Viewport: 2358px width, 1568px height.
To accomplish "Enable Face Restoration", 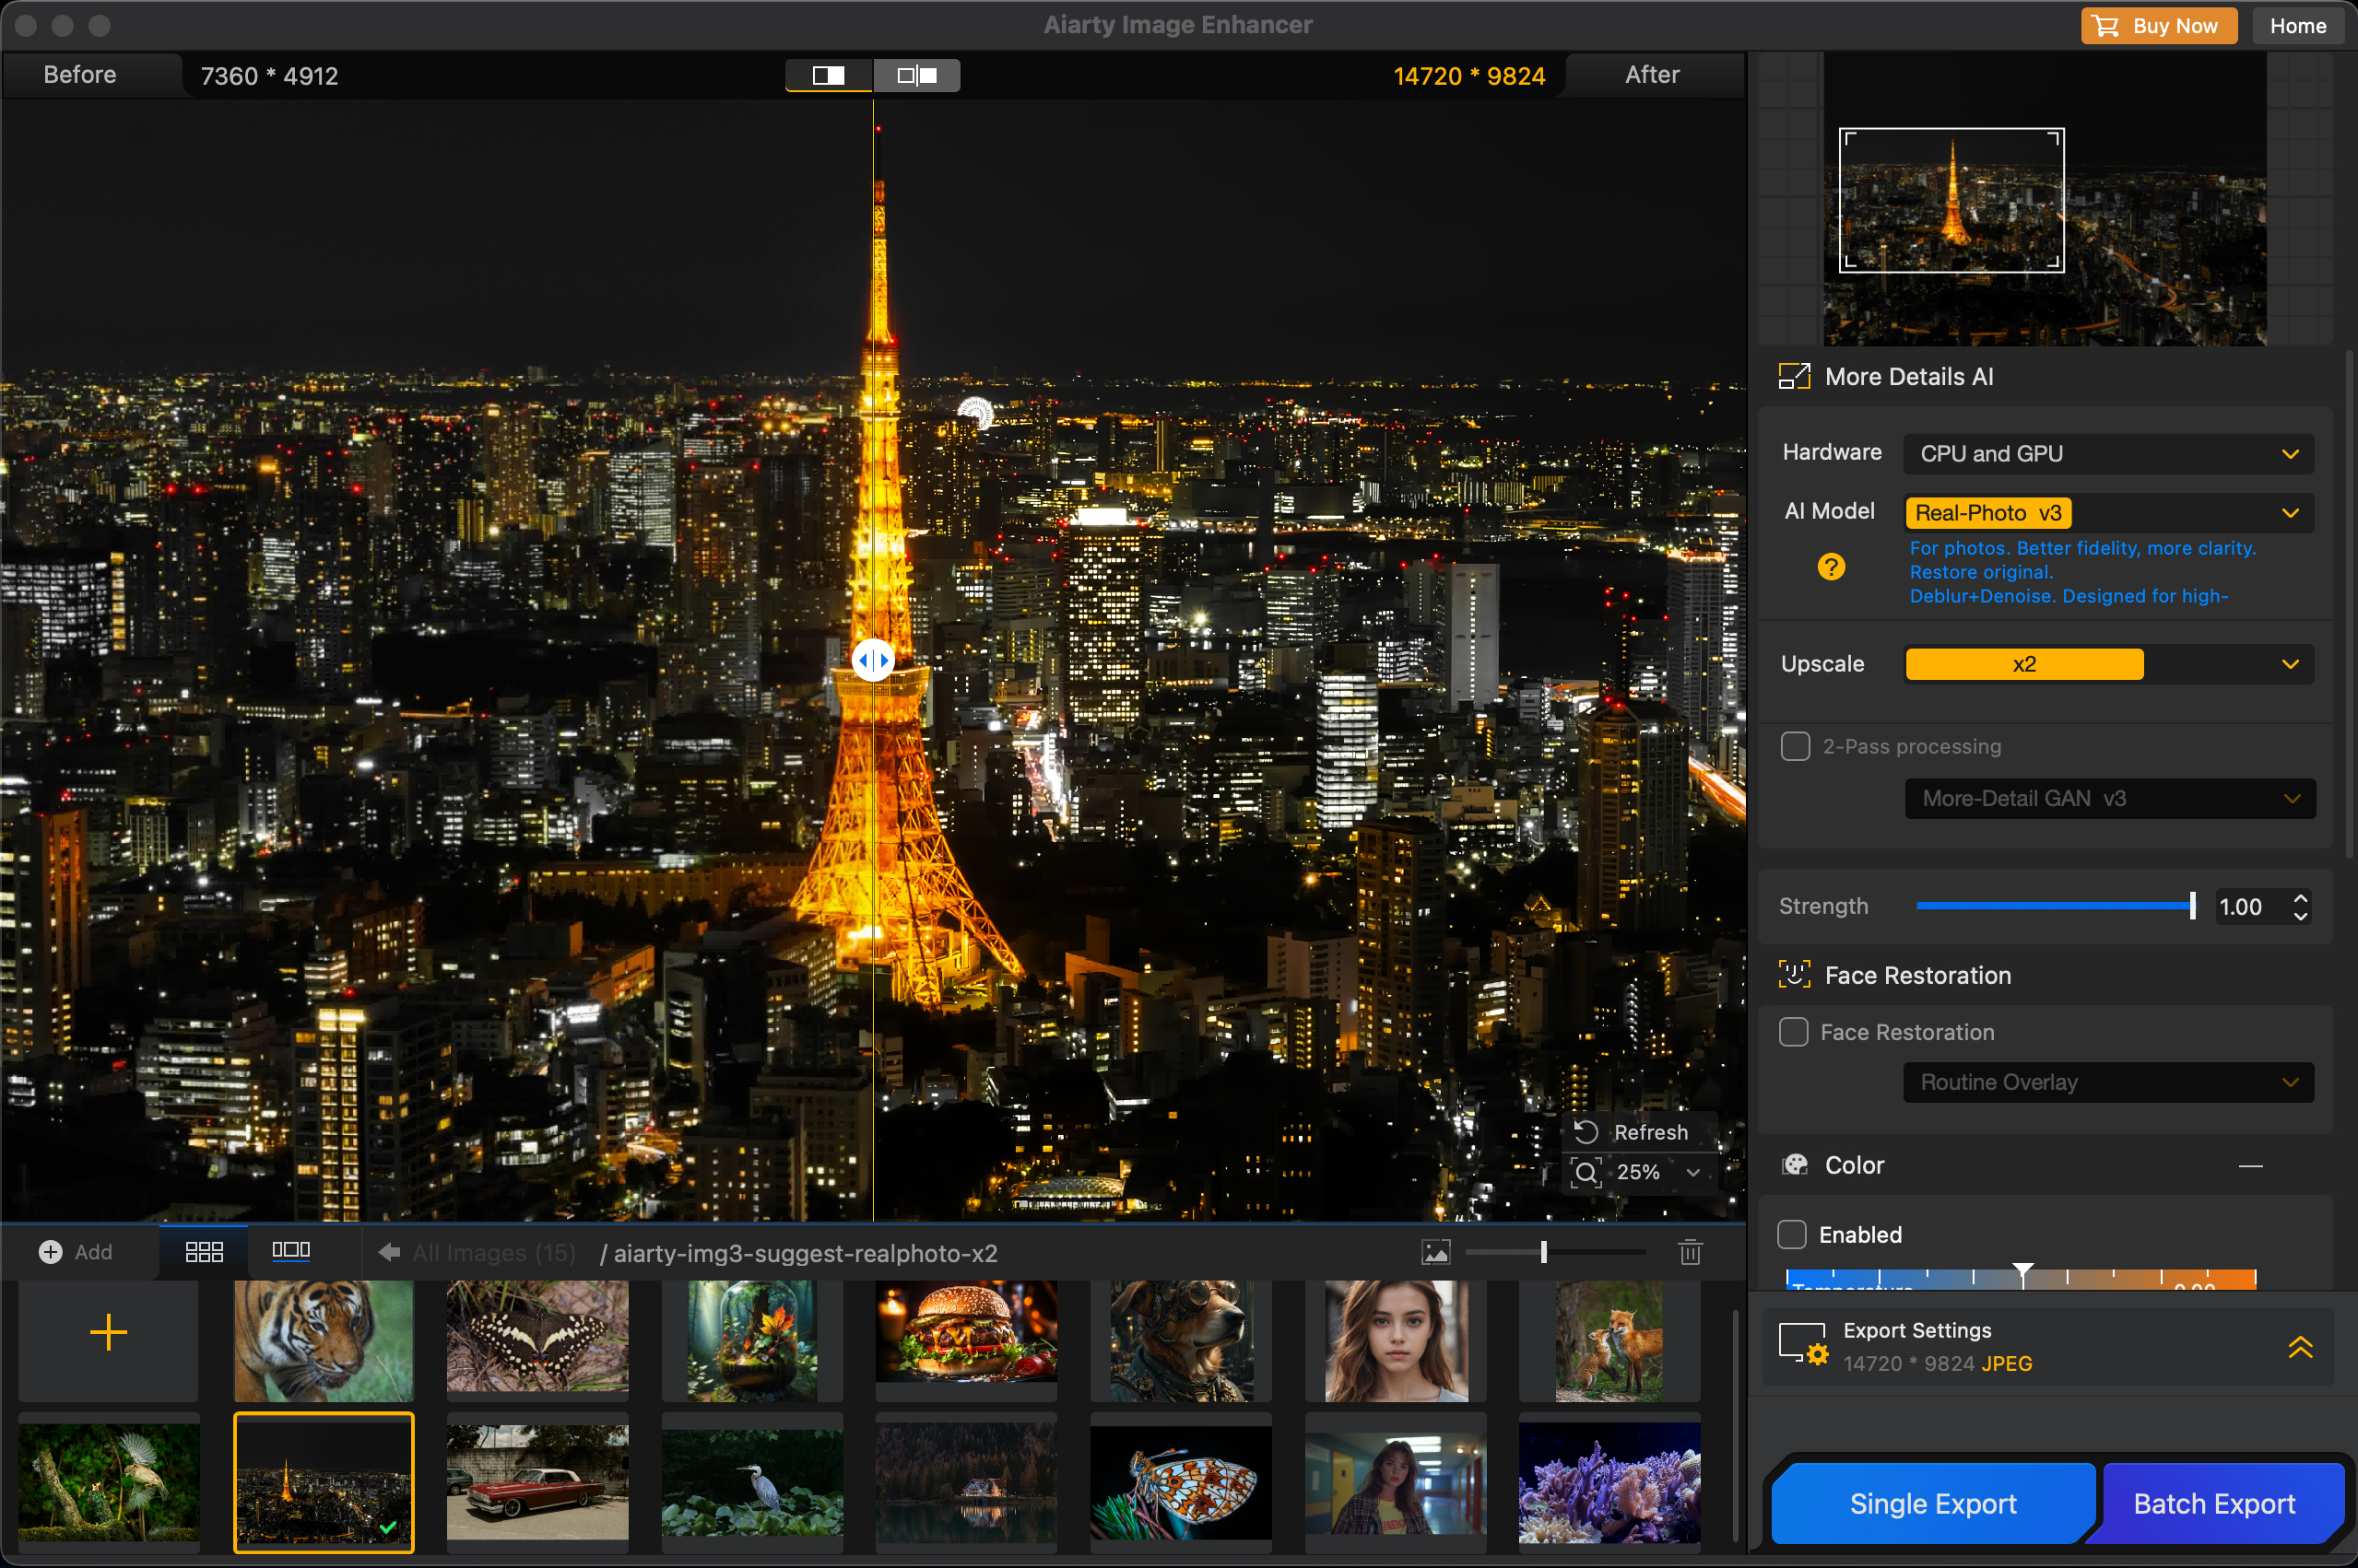I will pyautogui.click(x=1794, y=1032).
